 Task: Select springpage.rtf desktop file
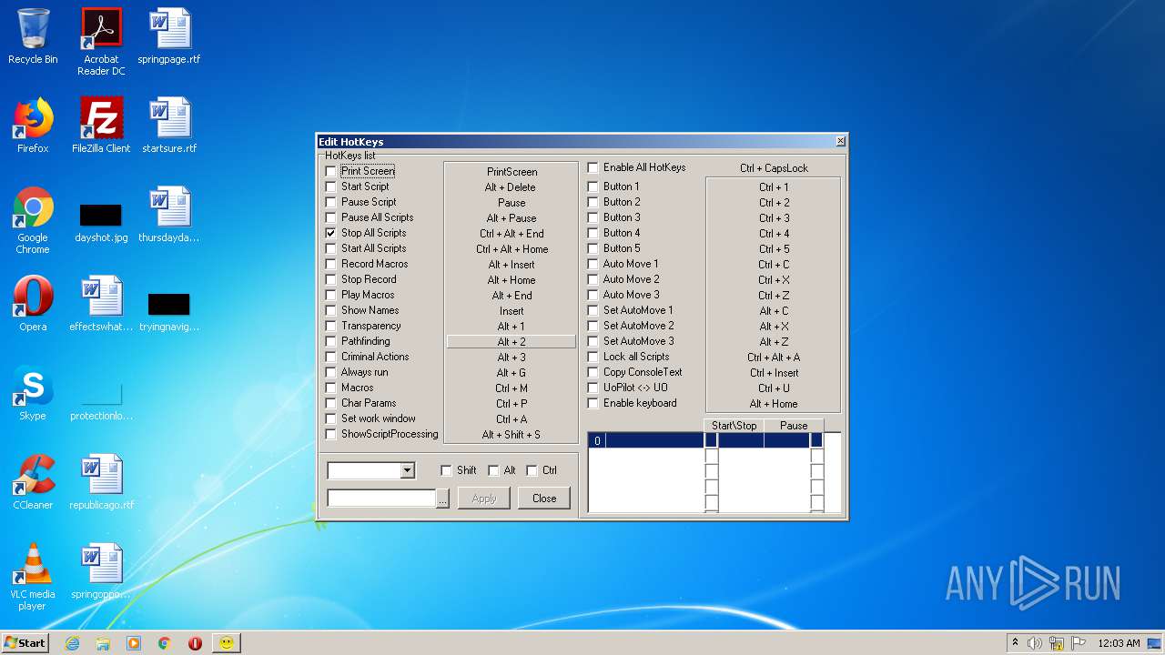[x=169, y=36]
